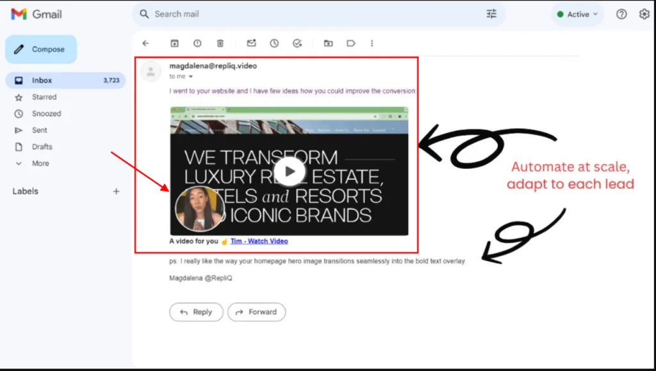Add this email to Tasks
656x371 pixels.
pos(297,43)
